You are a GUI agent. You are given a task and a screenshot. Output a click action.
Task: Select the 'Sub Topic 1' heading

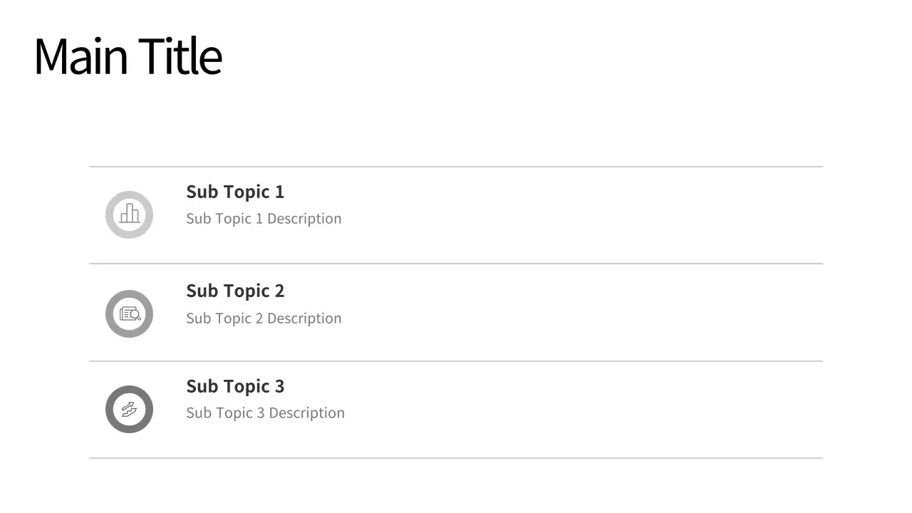pyautogui.click(x=234, y=192)
